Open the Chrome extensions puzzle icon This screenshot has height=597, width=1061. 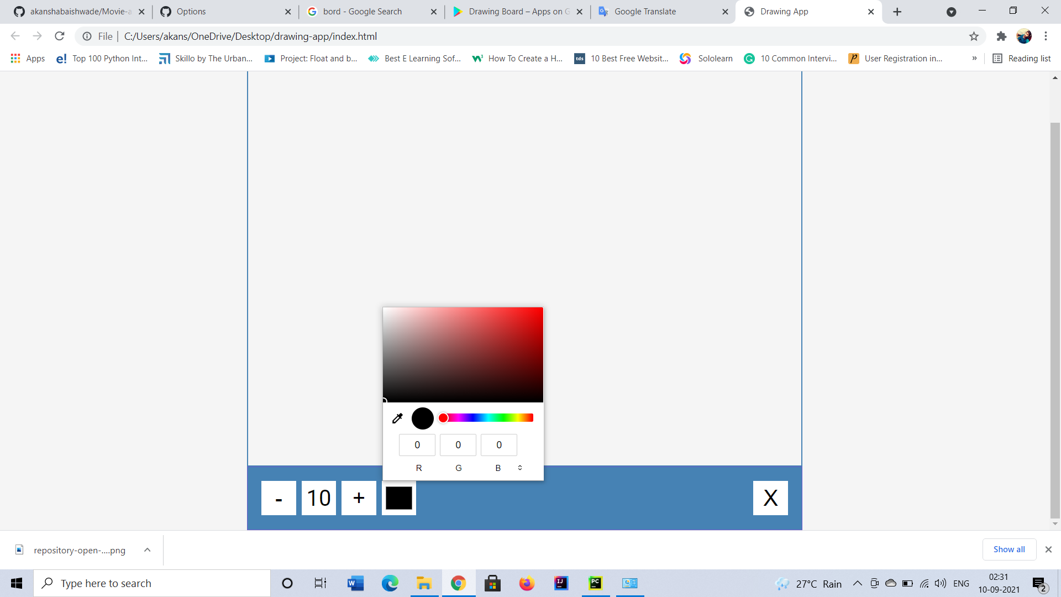[x=1001, y=36]
